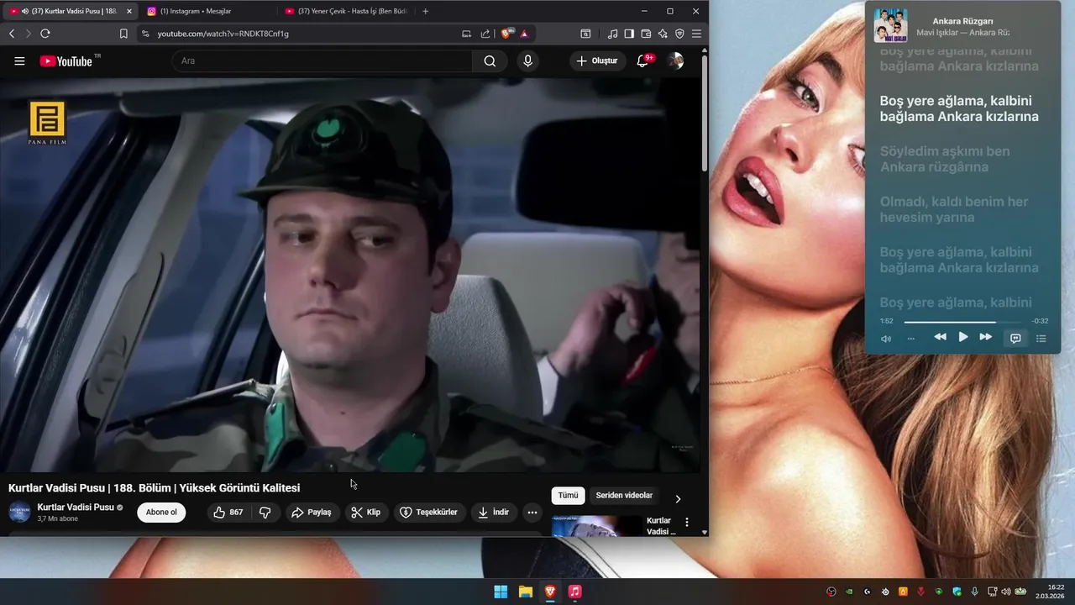Select the Tümü filter chip
Viewport: 1075px width, 605px height.
569,496
